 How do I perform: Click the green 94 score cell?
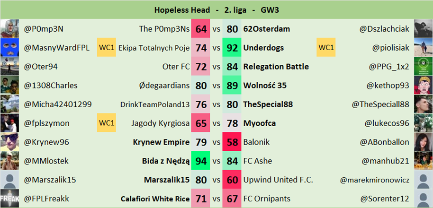point(201,161)
